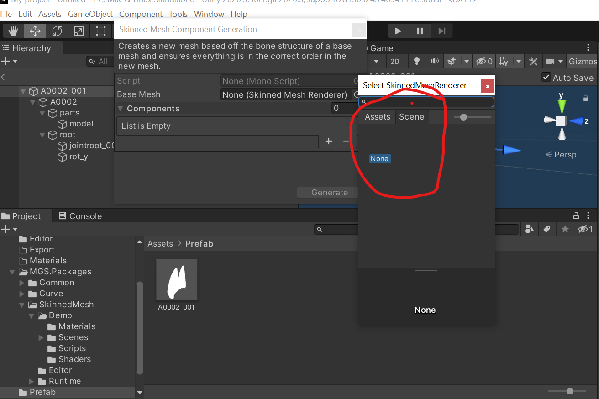Open the Gizmos menu
This screenshot has height=399, width=599.
583,61
